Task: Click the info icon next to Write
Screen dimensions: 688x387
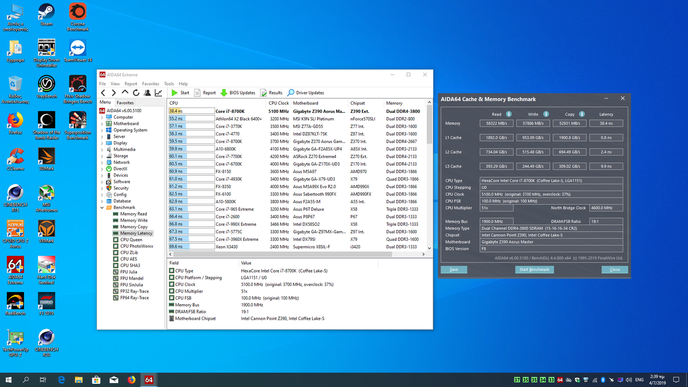Action: (x=546, y=114)
